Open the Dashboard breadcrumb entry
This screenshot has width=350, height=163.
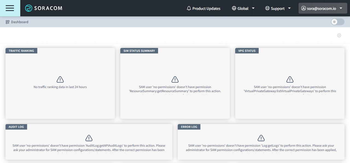pyautogui.click(x=19, y=22)
